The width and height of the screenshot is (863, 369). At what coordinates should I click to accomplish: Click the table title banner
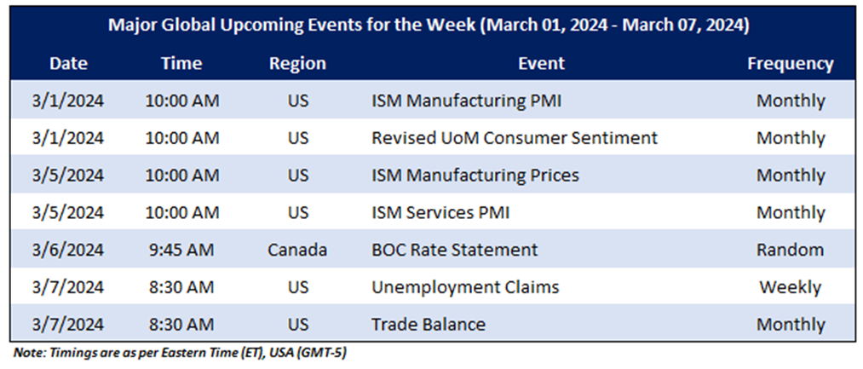coord(428,26)
